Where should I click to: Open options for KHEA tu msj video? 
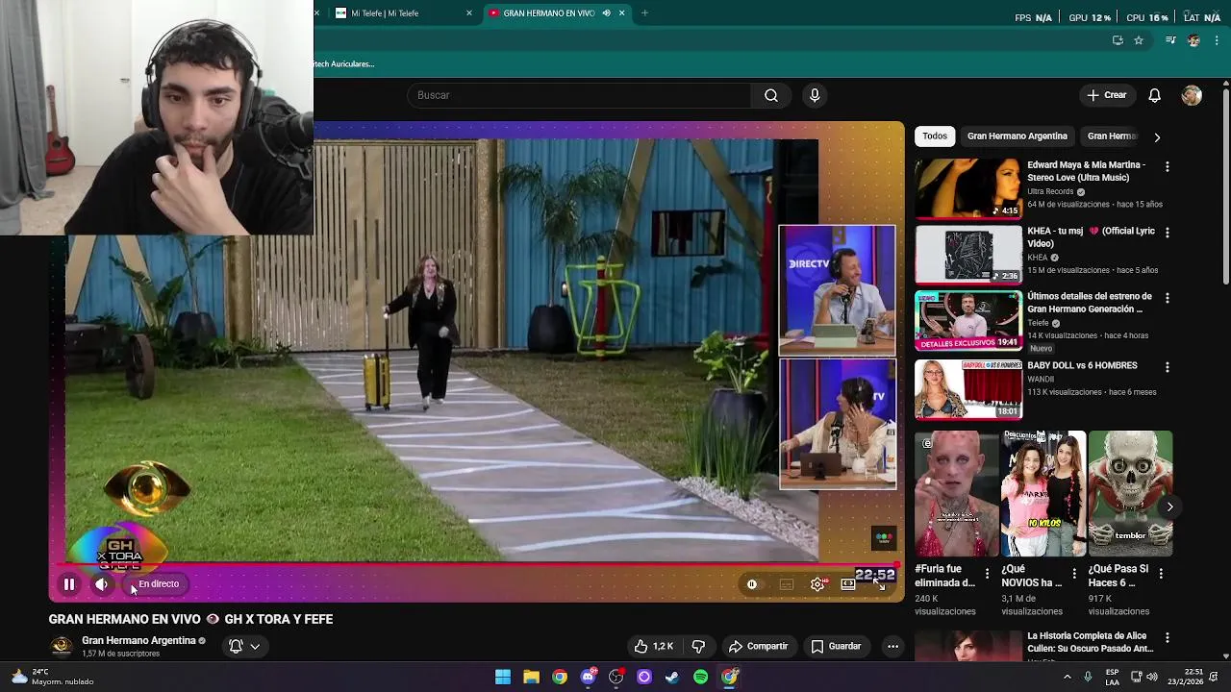1168,233
